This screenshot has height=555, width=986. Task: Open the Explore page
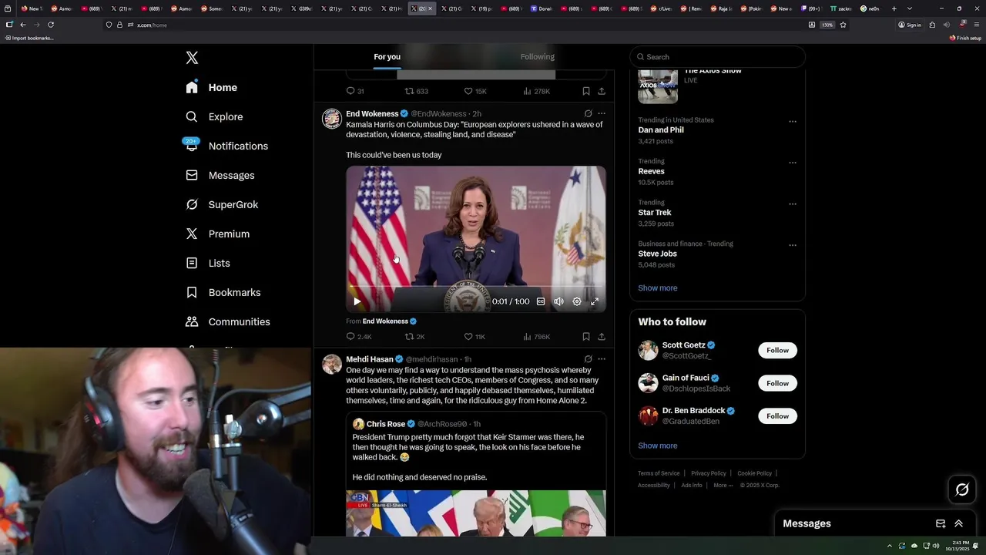pyautogui.click(x=214, y=117)
